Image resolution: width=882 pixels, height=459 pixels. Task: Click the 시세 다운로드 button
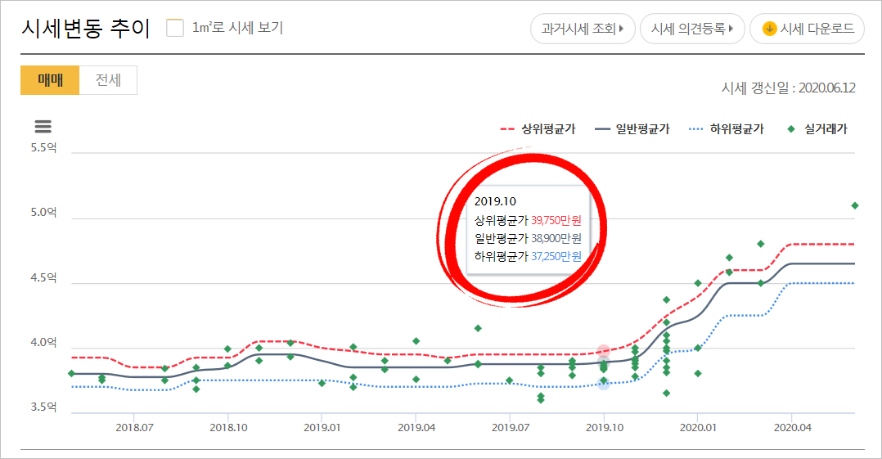[x=808, y=29]
